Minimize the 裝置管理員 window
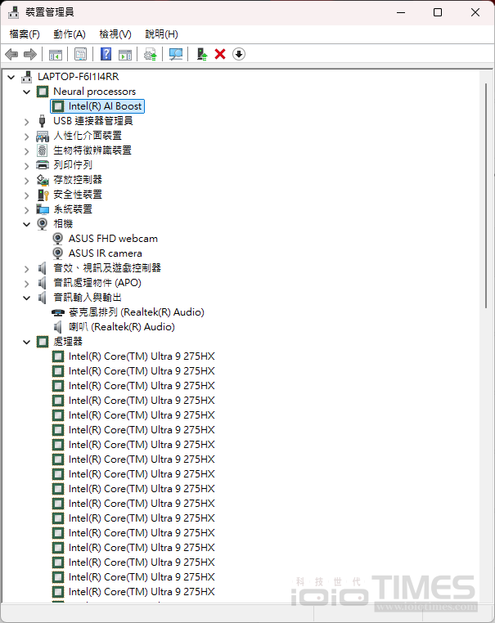Viewport: 495px width, 623px height. (401, 12)
